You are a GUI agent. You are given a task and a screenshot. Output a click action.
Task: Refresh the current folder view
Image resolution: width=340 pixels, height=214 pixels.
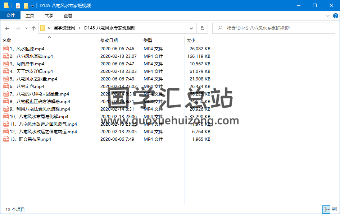click(202, 28)
